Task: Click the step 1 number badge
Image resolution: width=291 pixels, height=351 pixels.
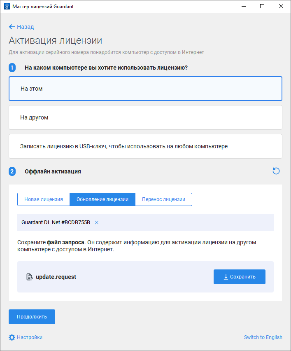Action: coord(12,68)
